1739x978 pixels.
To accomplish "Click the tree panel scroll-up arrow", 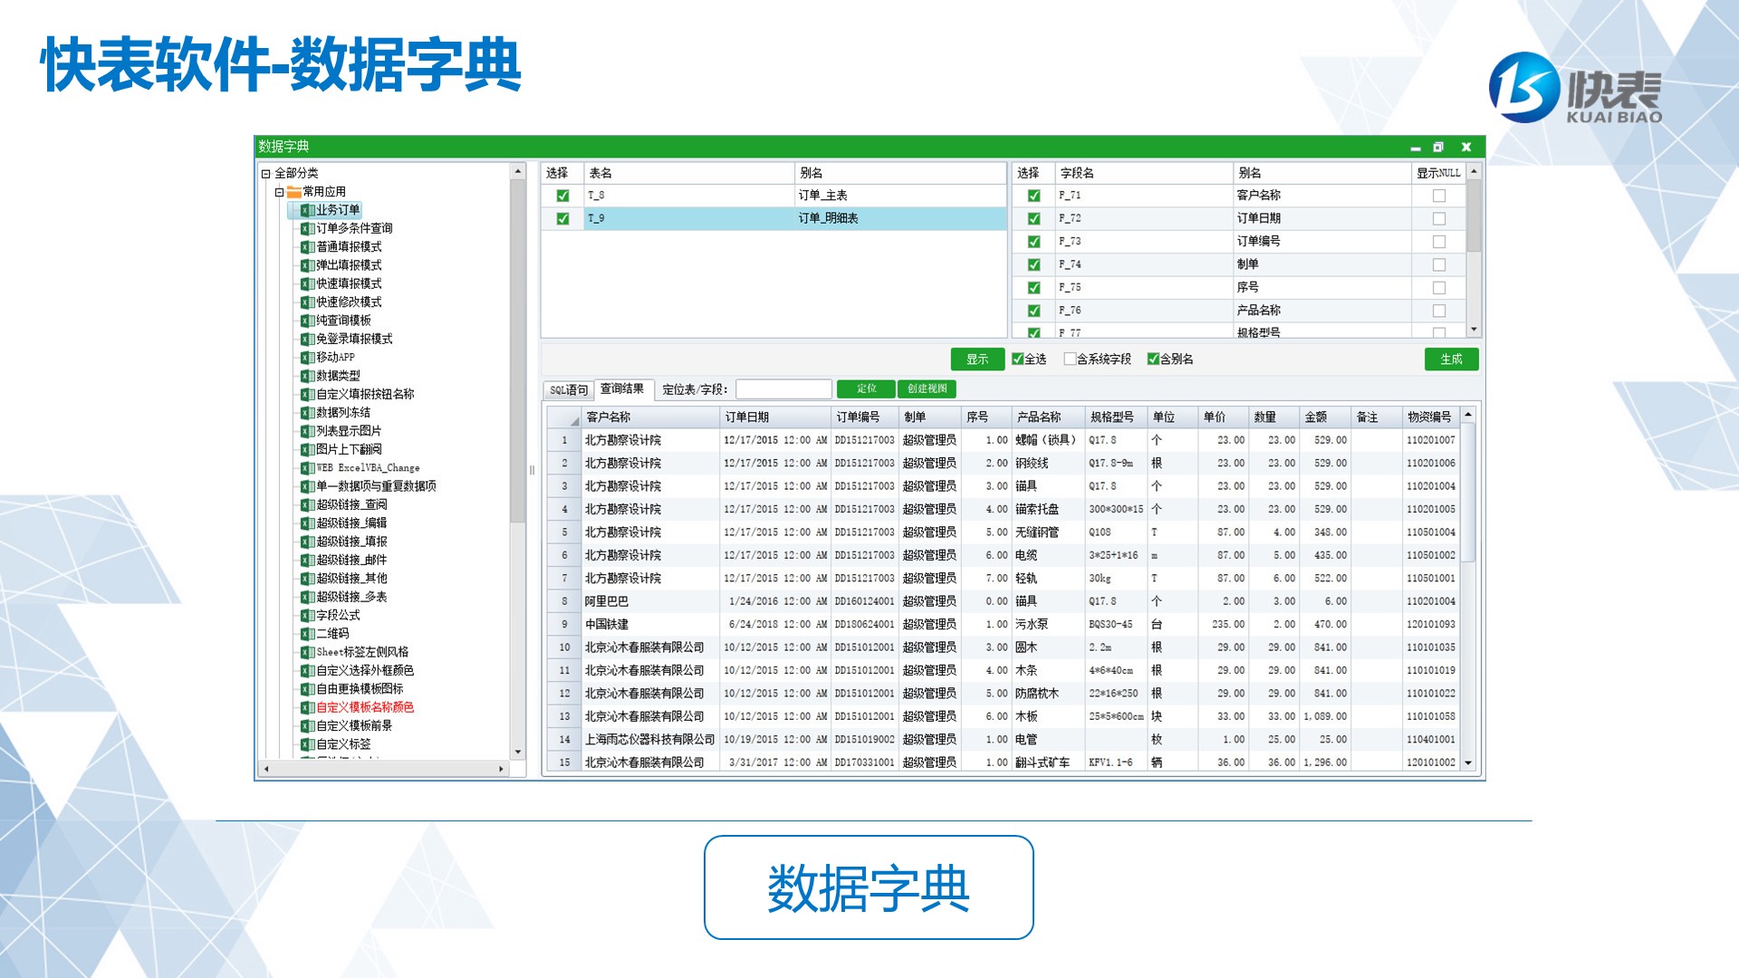I will coord(518,171).
